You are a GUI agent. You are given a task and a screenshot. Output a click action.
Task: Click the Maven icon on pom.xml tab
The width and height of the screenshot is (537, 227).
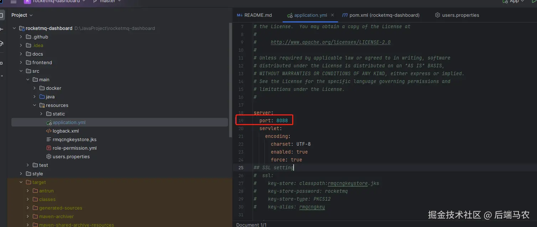point(345,15)
